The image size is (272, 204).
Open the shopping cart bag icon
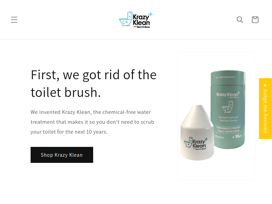(255, 20)
